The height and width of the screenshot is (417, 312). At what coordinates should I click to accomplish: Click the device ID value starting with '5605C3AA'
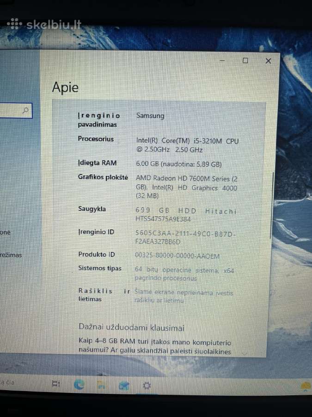tap(185, 238)
